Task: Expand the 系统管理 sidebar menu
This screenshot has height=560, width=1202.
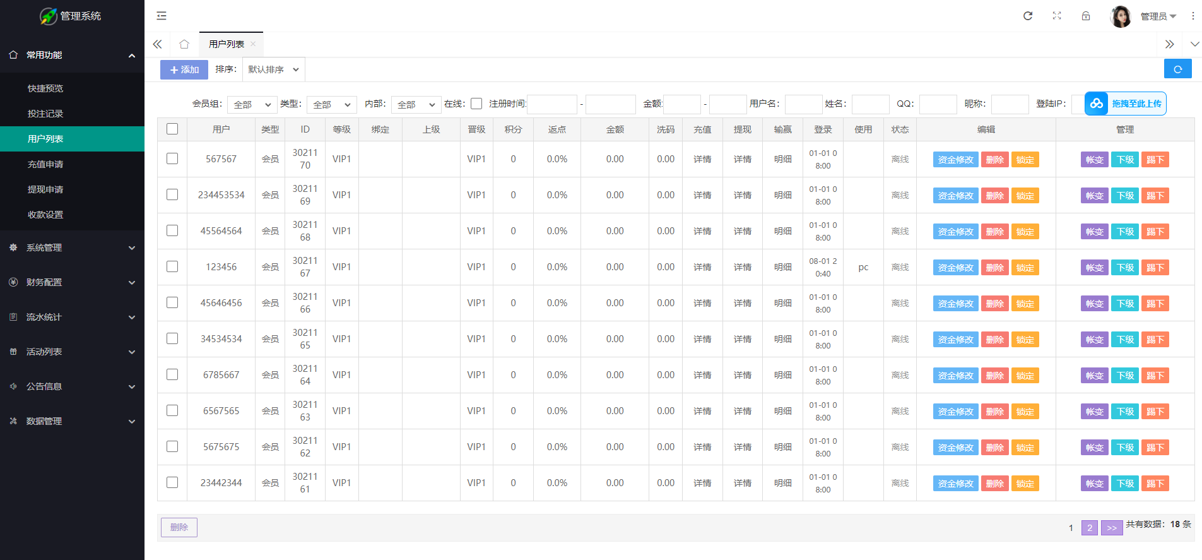Action: tap(72, 247)
